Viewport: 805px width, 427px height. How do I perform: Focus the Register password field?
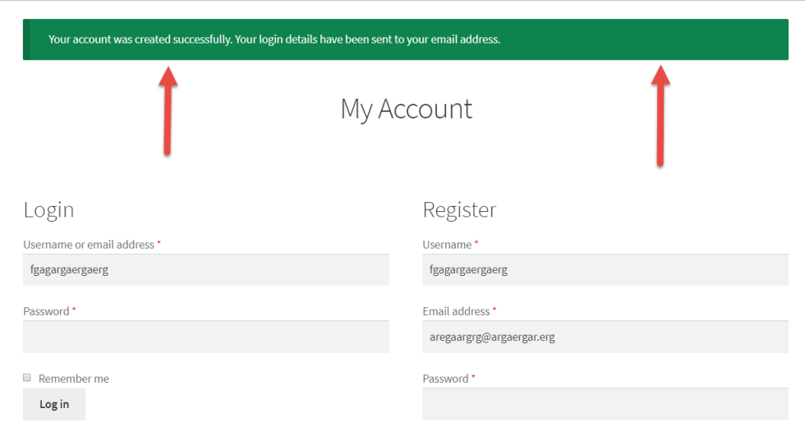tap(605, 404)
